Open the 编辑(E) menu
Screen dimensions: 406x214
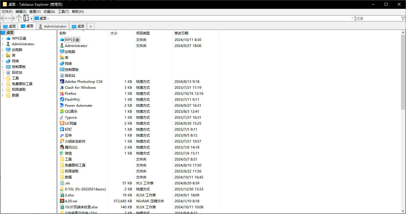click(21, 12)
